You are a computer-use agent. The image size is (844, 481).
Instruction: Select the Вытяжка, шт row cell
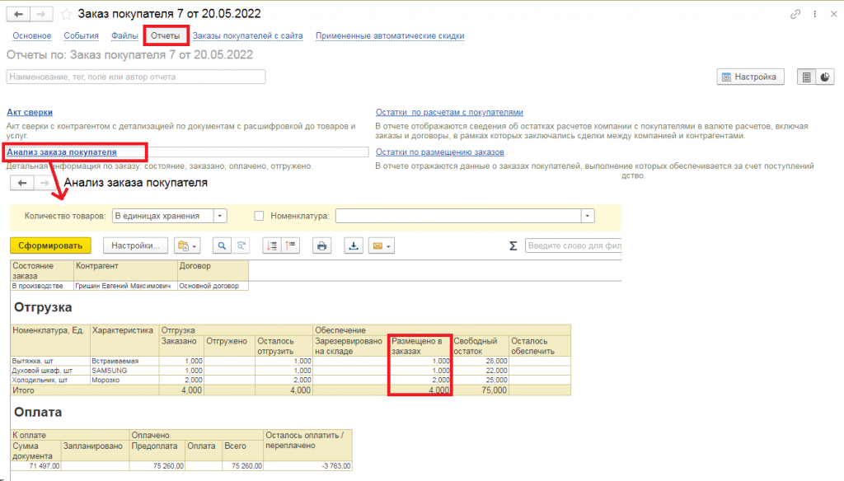tap(50, 361)
